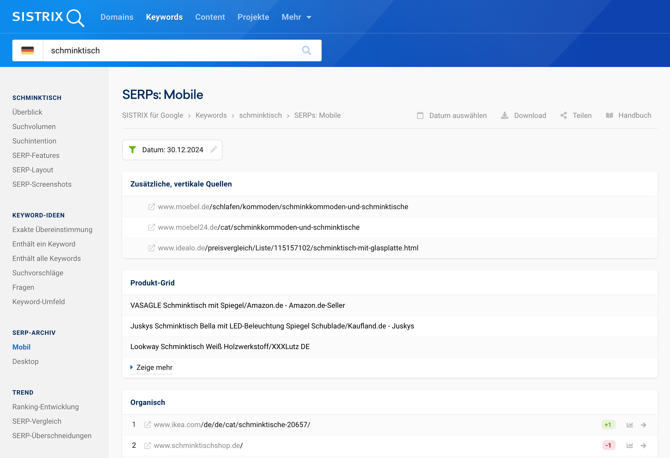Click the Download icon
The width and height of the screenshot is (670, 458).
(505, 116)
